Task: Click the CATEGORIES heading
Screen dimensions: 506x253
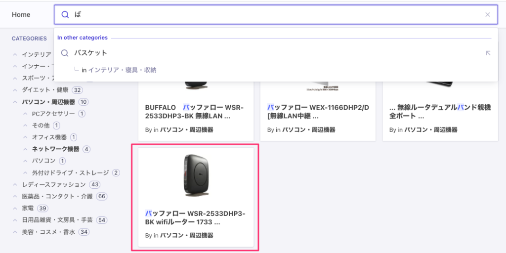Action: coord(29,39)
